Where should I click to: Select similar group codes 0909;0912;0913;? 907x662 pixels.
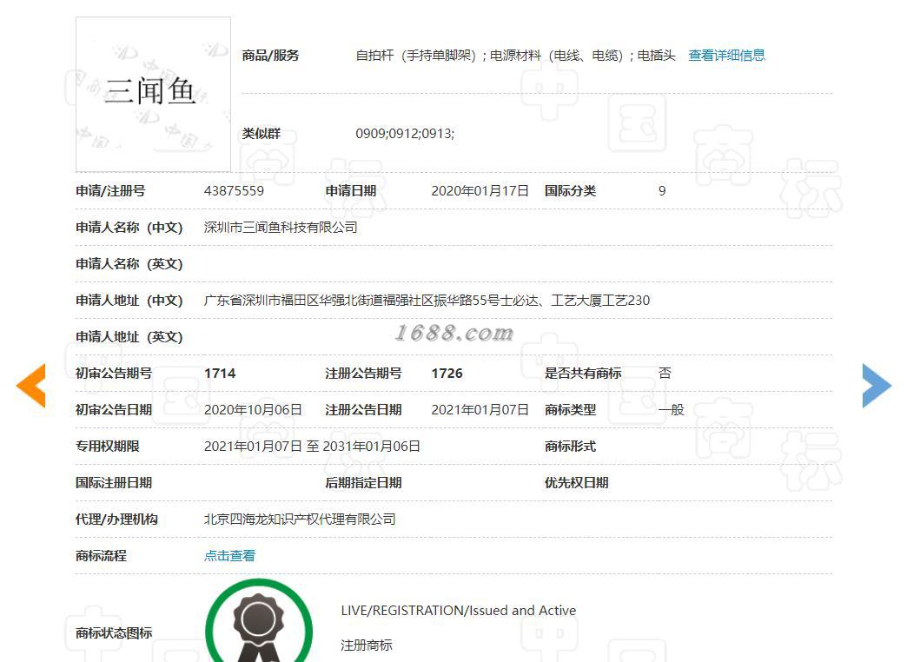pos(405,134)
